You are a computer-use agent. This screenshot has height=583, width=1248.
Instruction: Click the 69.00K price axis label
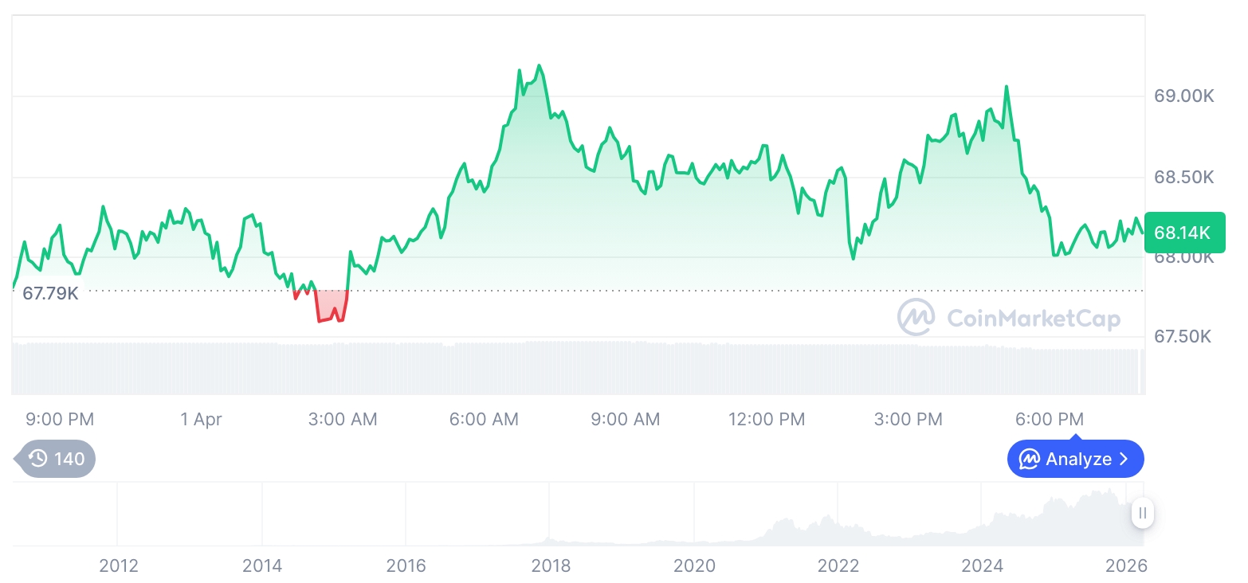pos(1183,96)
